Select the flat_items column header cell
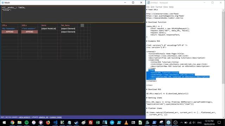The height and width of the screenshot is (126, 225). point(69,25)
